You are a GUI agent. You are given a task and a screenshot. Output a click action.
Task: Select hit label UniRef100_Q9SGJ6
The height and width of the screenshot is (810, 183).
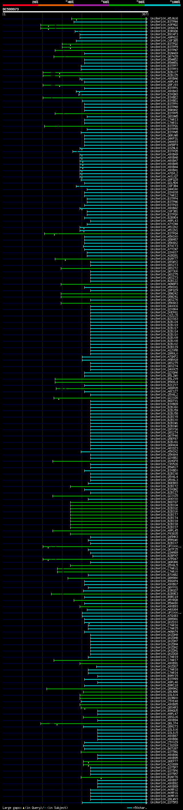coord(164,717)
